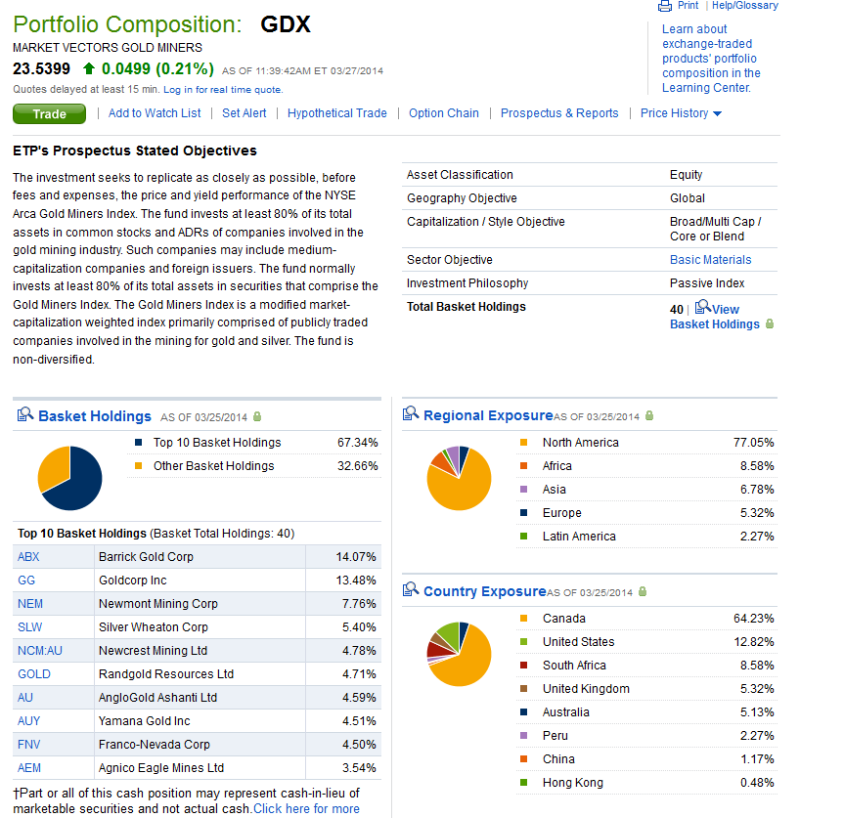Open the NCM:AU ticker link
844x818 pixels.
point(40,650)
